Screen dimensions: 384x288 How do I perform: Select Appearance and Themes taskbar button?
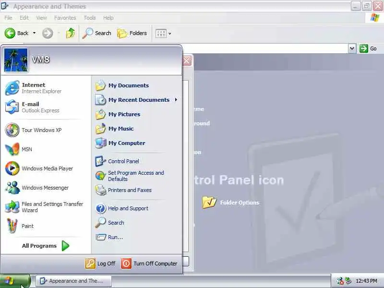point(74,281)
